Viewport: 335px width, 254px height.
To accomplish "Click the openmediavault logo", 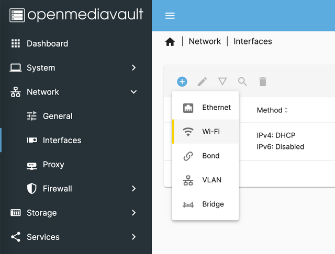I will (x=76, y=15).
